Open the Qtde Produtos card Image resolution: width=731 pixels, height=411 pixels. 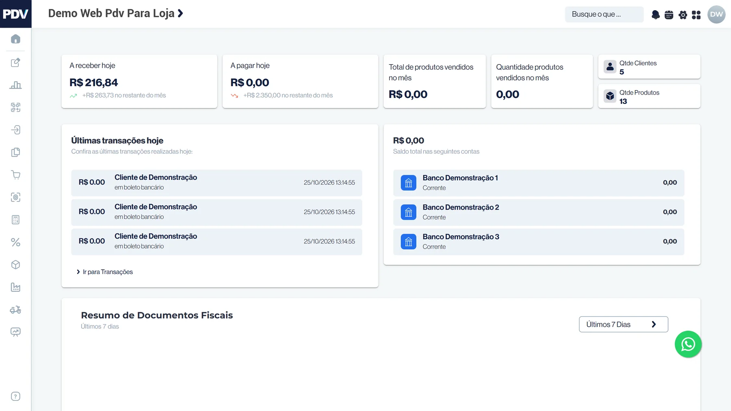[649, 96]
